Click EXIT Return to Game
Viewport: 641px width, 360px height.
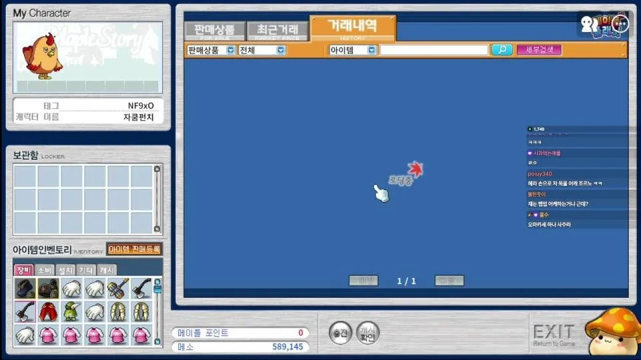[554, 335]
